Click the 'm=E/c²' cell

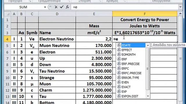(x=94, y=33)
